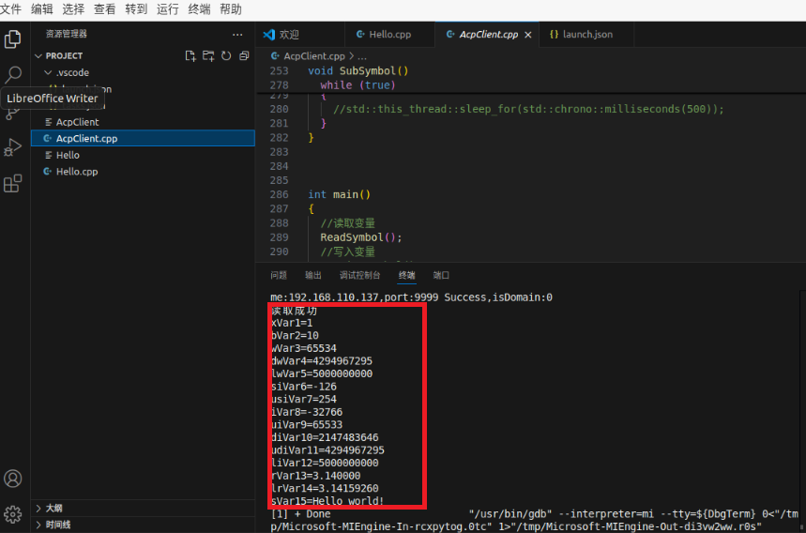
Task: Open AcpClient binary file in explorer
Action: 143,122
